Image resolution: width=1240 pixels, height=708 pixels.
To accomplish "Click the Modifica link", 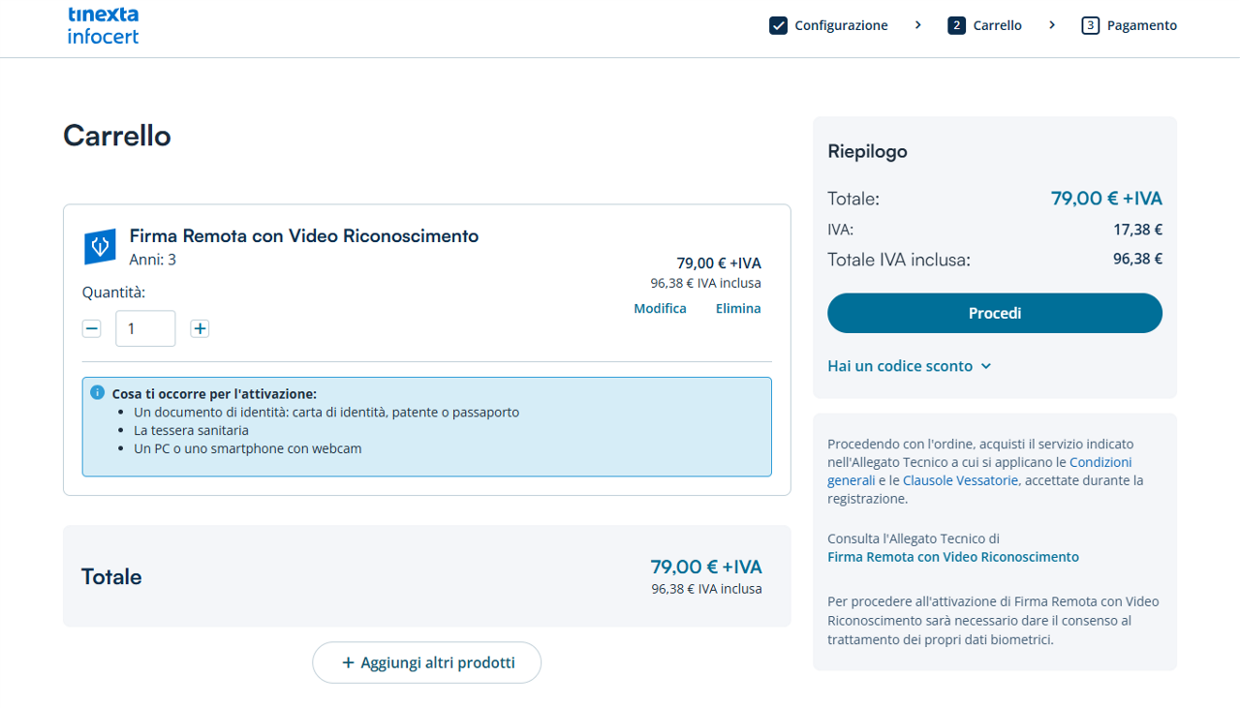I will pos(660,308).
